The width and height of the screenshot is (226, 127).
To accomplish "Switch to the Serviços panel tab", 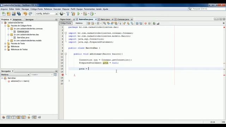I will [x=29, y=19].
